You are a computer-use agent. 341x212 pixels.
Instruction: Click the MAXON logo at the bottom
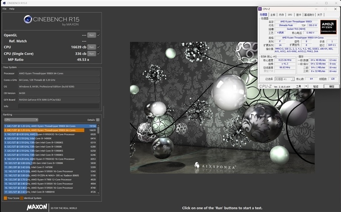[x=37, y=207]
